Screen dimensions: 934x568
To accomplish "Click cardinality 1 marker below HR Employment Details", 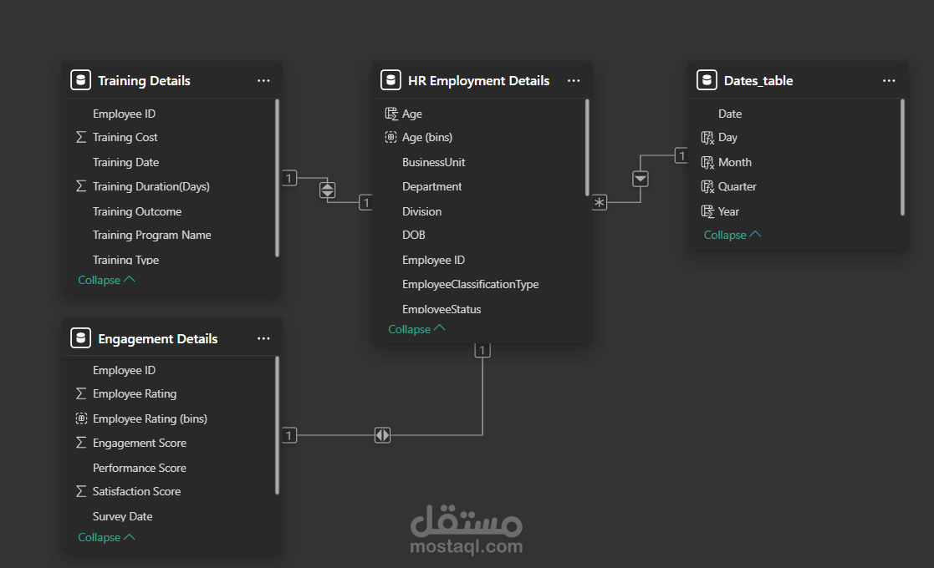I will [482, 350].
